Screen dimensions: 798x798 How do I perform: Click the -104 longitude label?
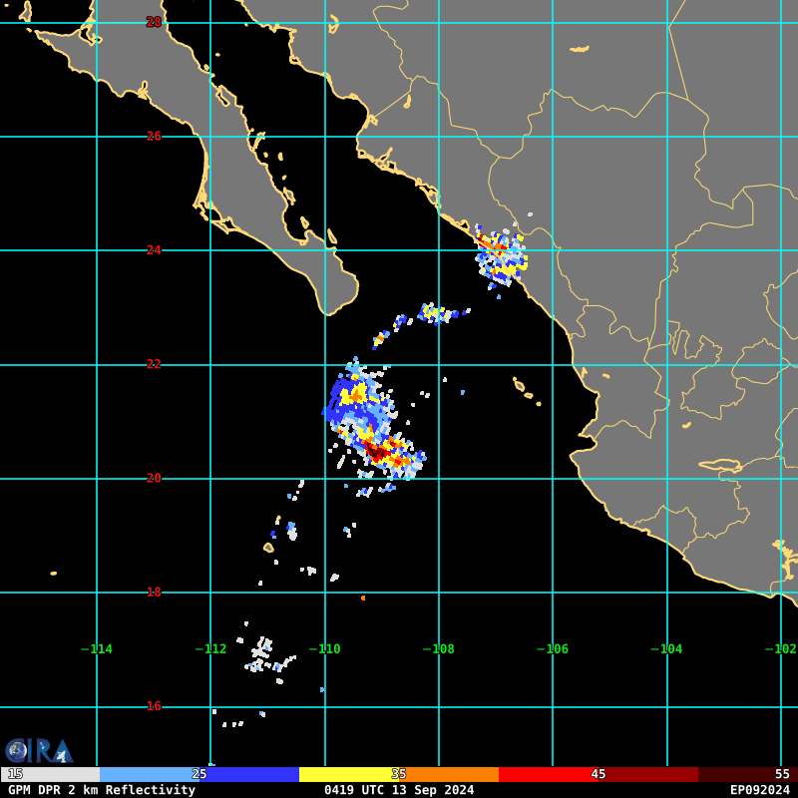666,649
